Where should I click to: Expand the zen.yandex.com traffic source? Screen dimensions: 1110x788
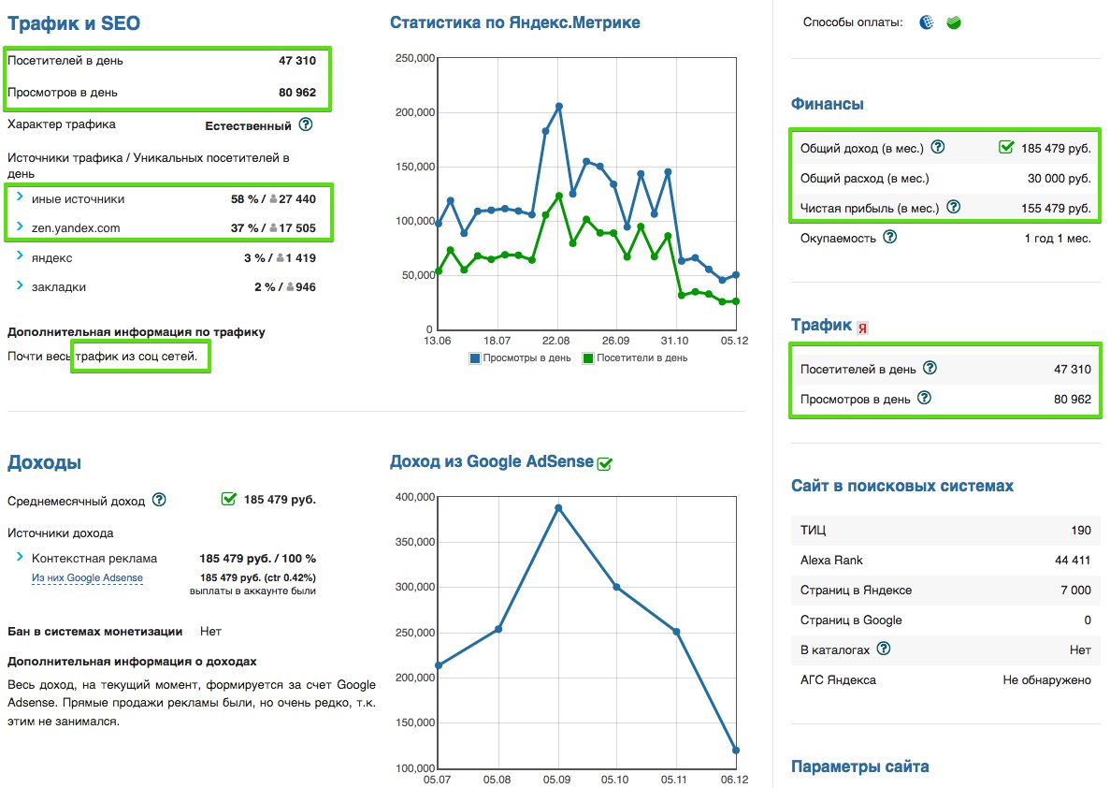point(20,226)
